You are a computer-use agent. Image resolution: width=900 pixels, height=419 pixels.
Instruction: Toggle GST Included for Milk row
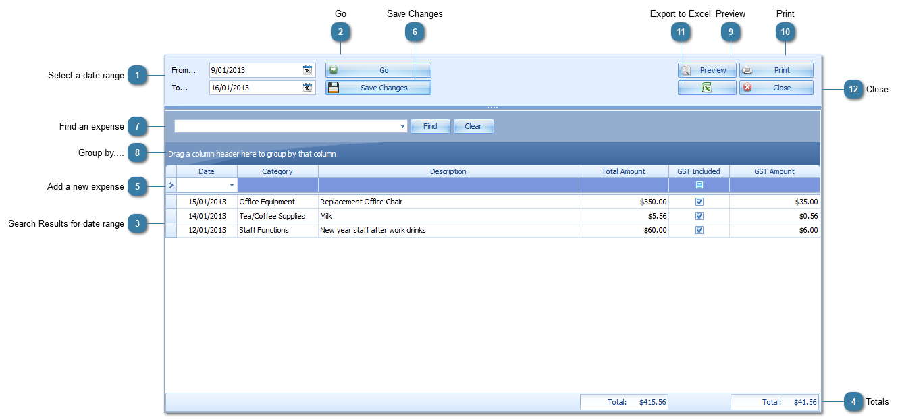point(699,216)
